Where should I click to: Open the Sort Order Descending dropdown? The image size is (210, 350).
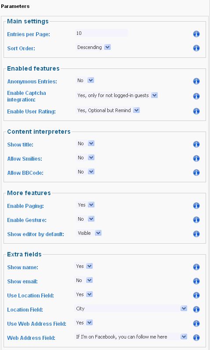tap(94, 47)
